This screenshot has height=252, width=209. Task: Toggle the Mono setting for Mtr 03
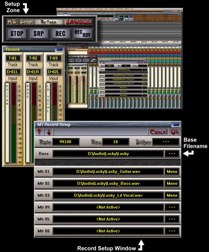point(172,195)
